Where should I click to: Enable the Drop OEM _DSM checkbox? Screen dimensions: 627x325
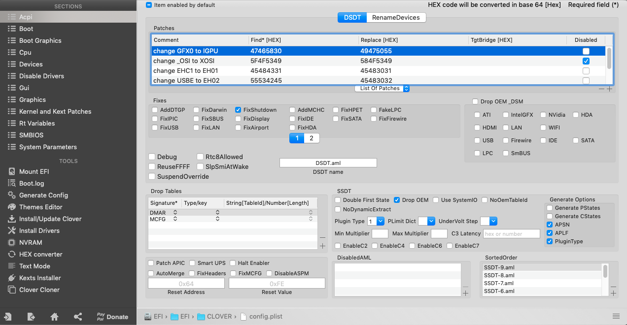click(x=475, y=101)
